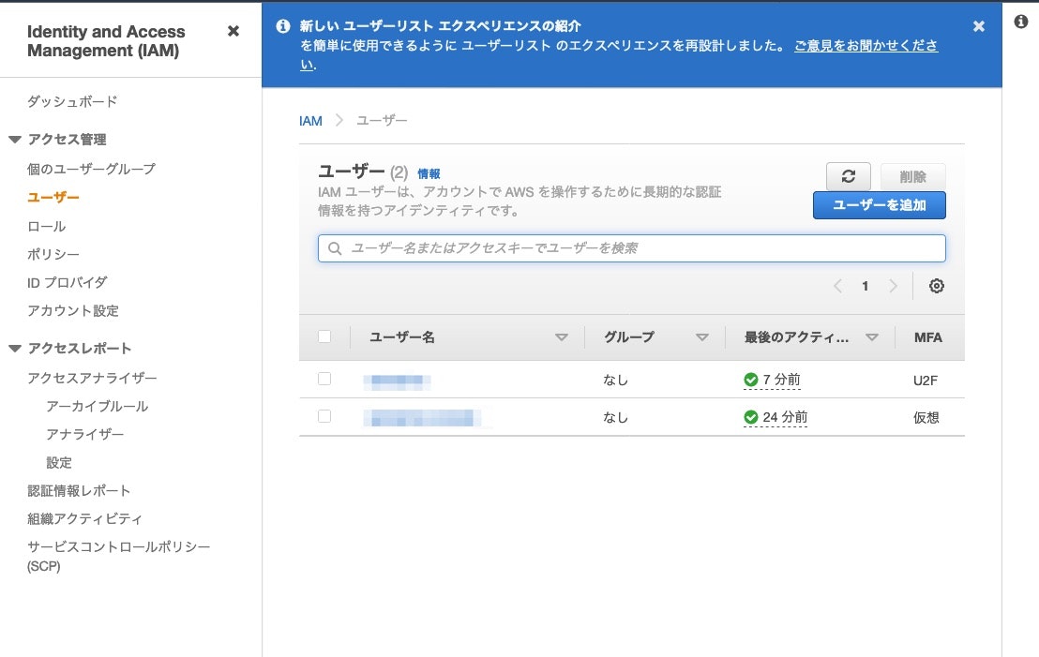Click the previous page chevron

click(x=837, y=286)
